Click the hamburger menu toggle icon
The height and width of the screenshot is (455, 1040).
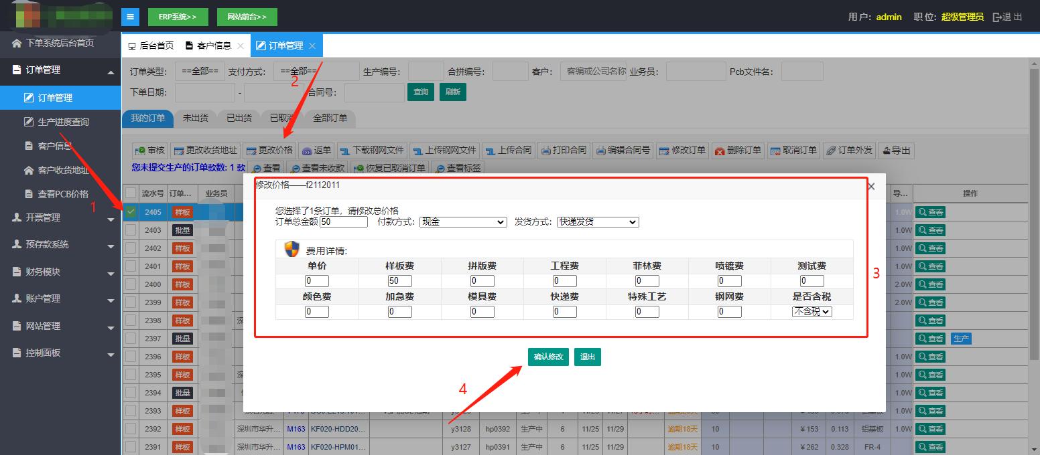(130, 17)
